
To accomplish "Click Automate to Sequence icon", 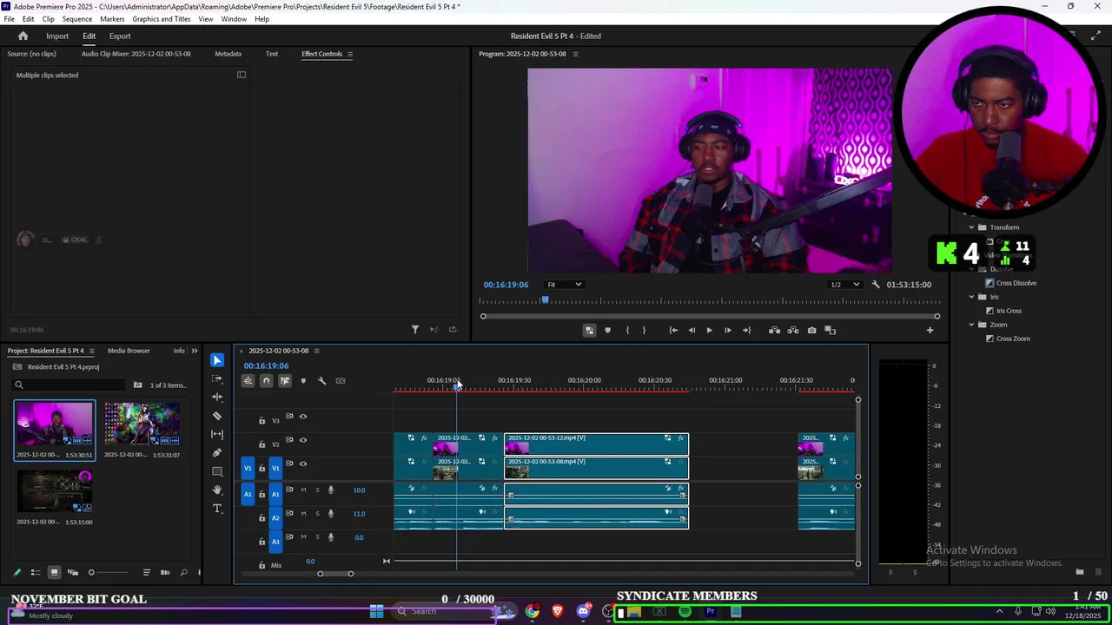I will tap(165, 572).
